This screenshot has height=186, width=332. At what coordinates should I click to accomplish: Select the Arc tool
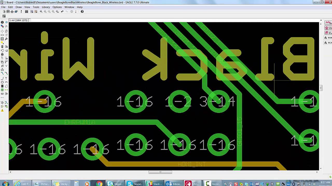6,82
